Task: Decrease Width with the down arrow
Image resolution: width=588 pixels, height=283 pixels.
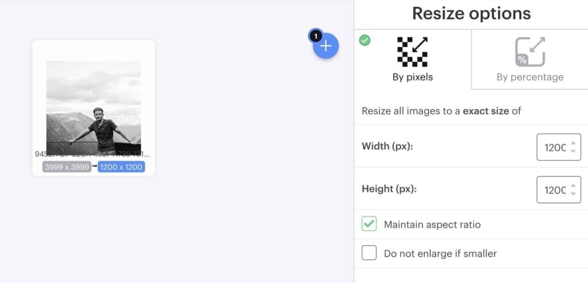Action: coord(572,150)
